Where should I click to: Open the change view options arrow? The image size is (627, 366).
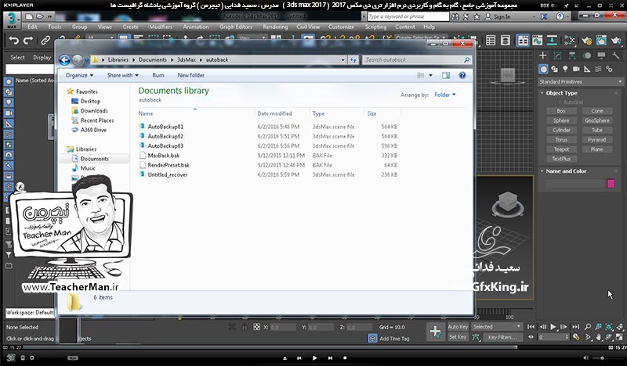[430, 75]
